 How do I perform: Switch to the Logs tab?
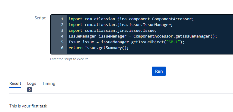point(31,84)
